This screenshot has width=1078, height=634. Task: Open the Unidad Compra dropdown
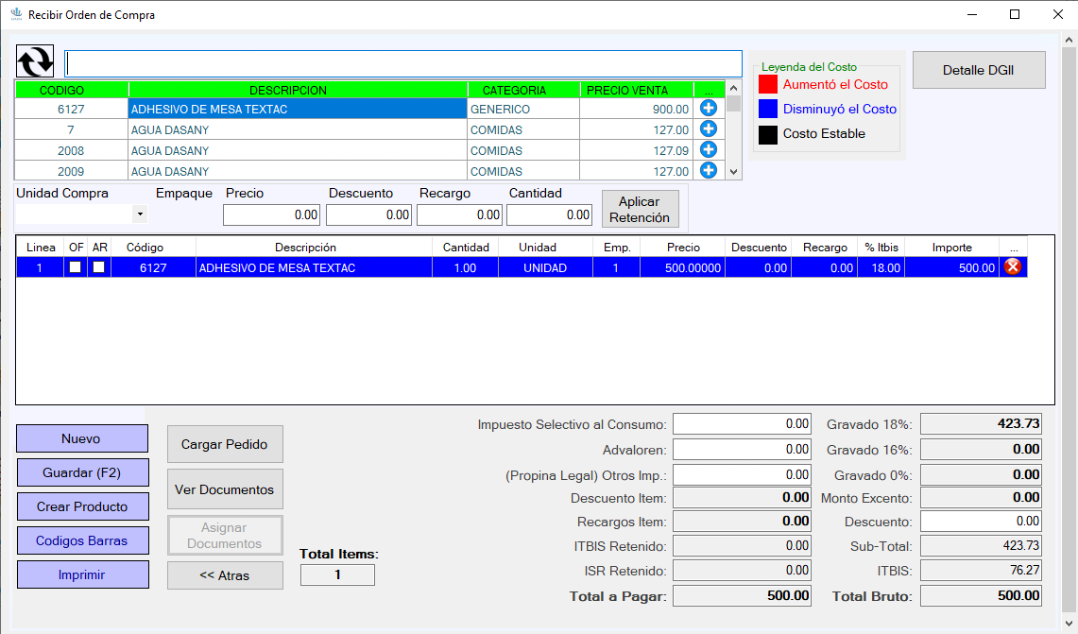(x=140, y=214)
